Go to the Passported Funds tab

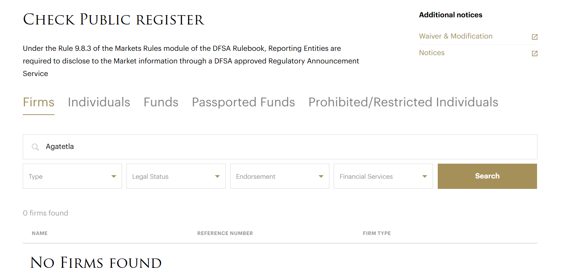coord(243,102)
